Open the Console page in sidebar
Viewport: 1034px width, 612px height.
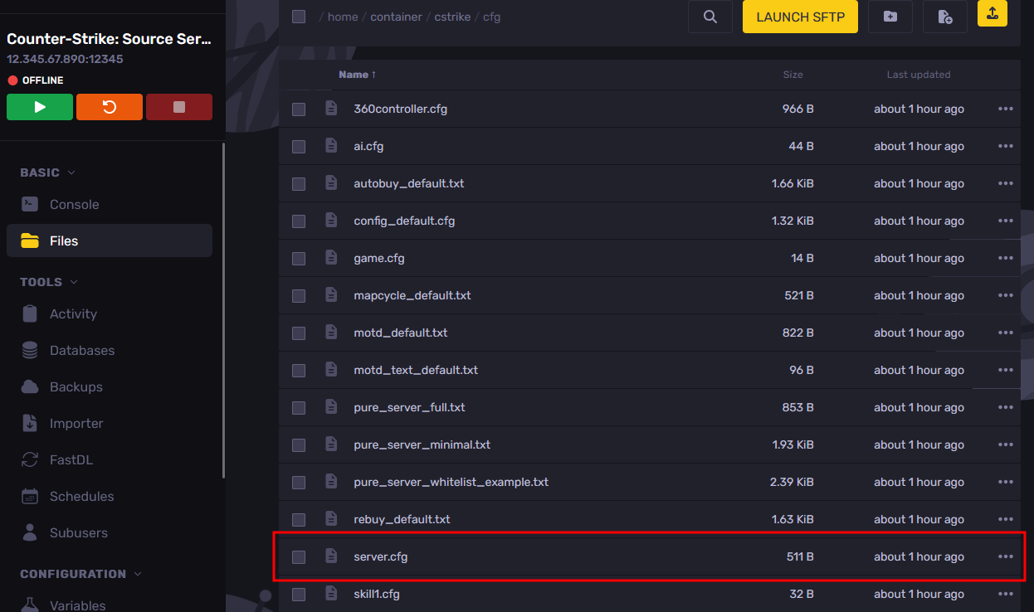point(74,204)
